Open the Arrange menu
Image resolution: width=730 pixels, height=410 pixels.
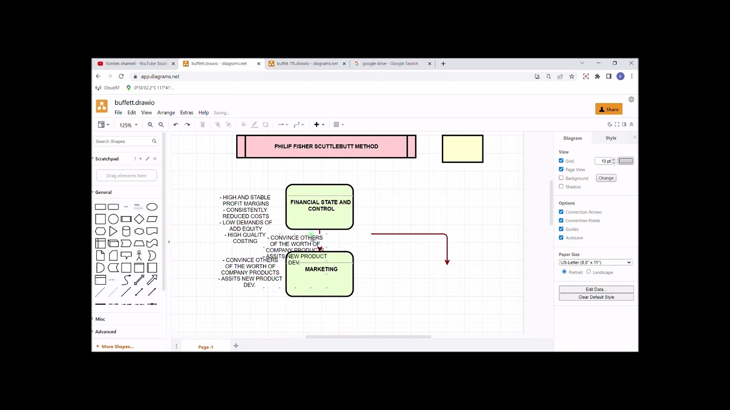point(166,113)
